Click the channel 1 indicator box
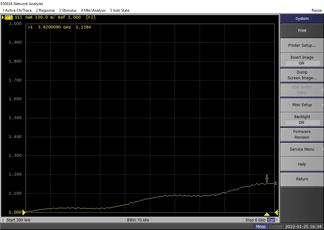 [3, 220]
